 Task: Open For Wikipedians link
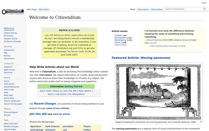77,94
